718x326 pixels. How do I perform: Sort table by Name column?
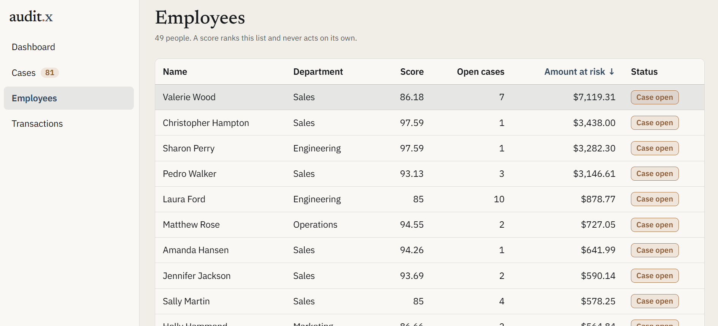click(175, 72)
